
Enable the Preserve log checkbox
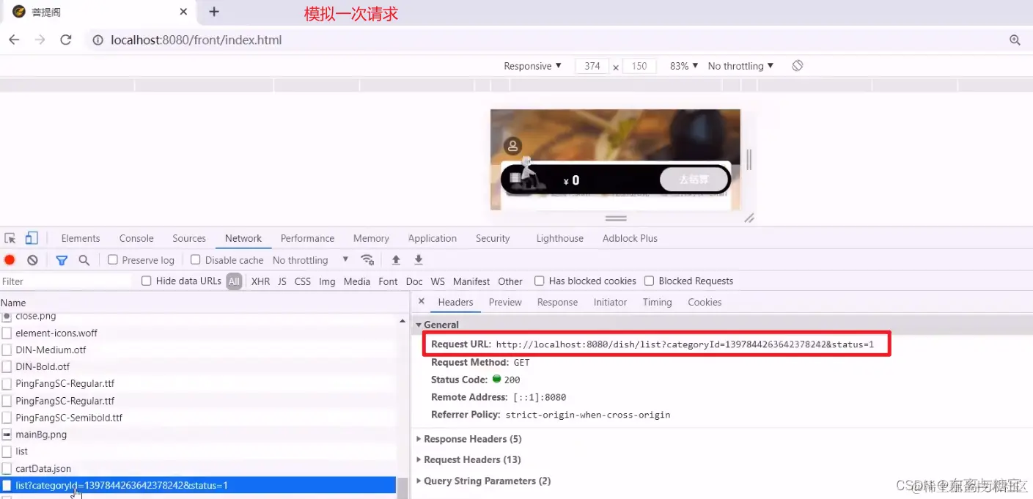112,259
